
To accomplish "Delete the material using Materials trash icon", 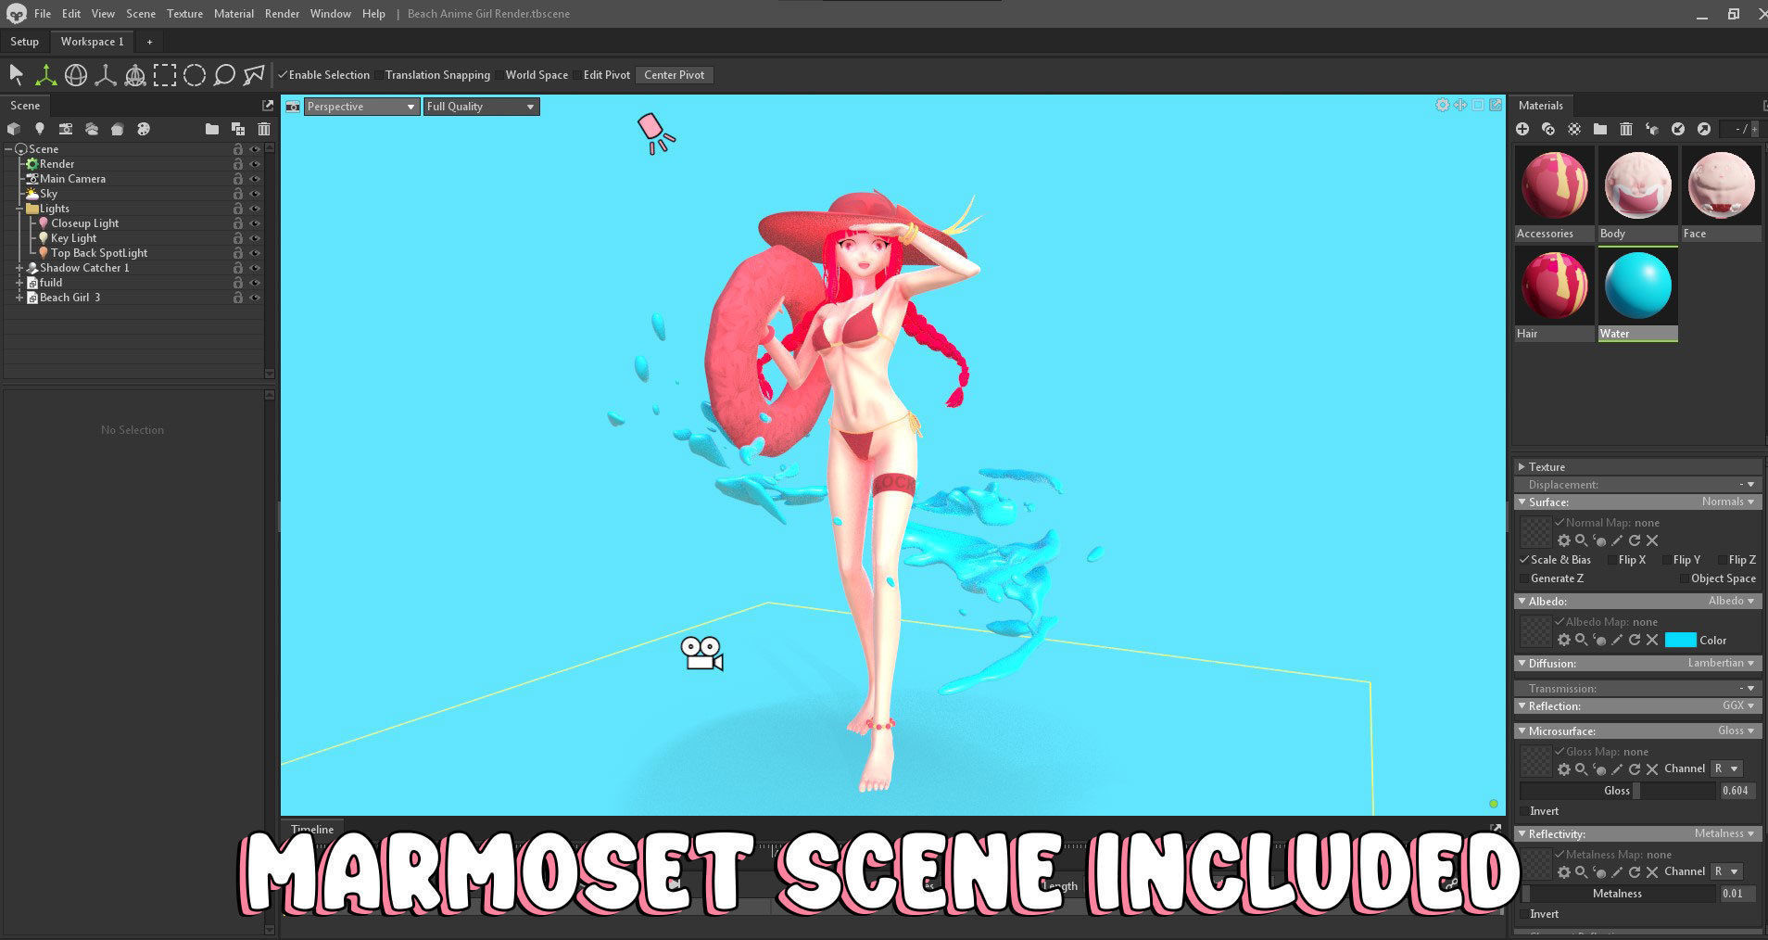I will tap(1626, 129).
